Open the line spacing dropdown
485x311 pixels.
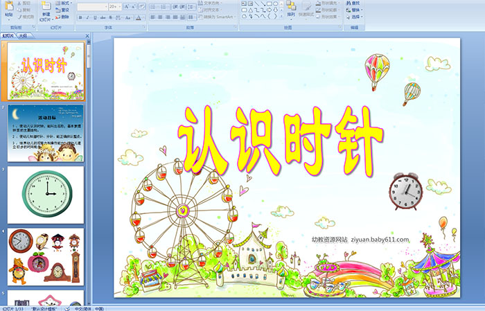click(192, 7)
